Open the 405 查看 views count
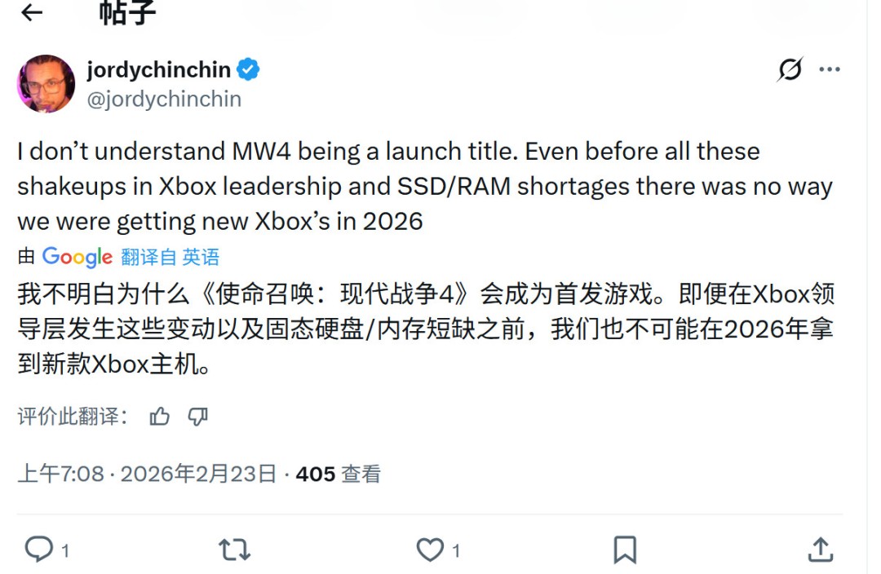This screenshot has height=574, width=881. [x=337, y=473]
